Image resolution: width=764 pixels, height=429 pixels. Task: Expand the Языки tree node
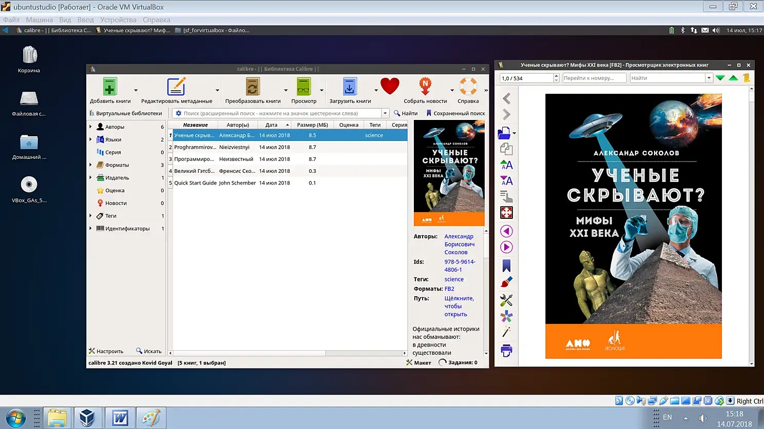90,139
